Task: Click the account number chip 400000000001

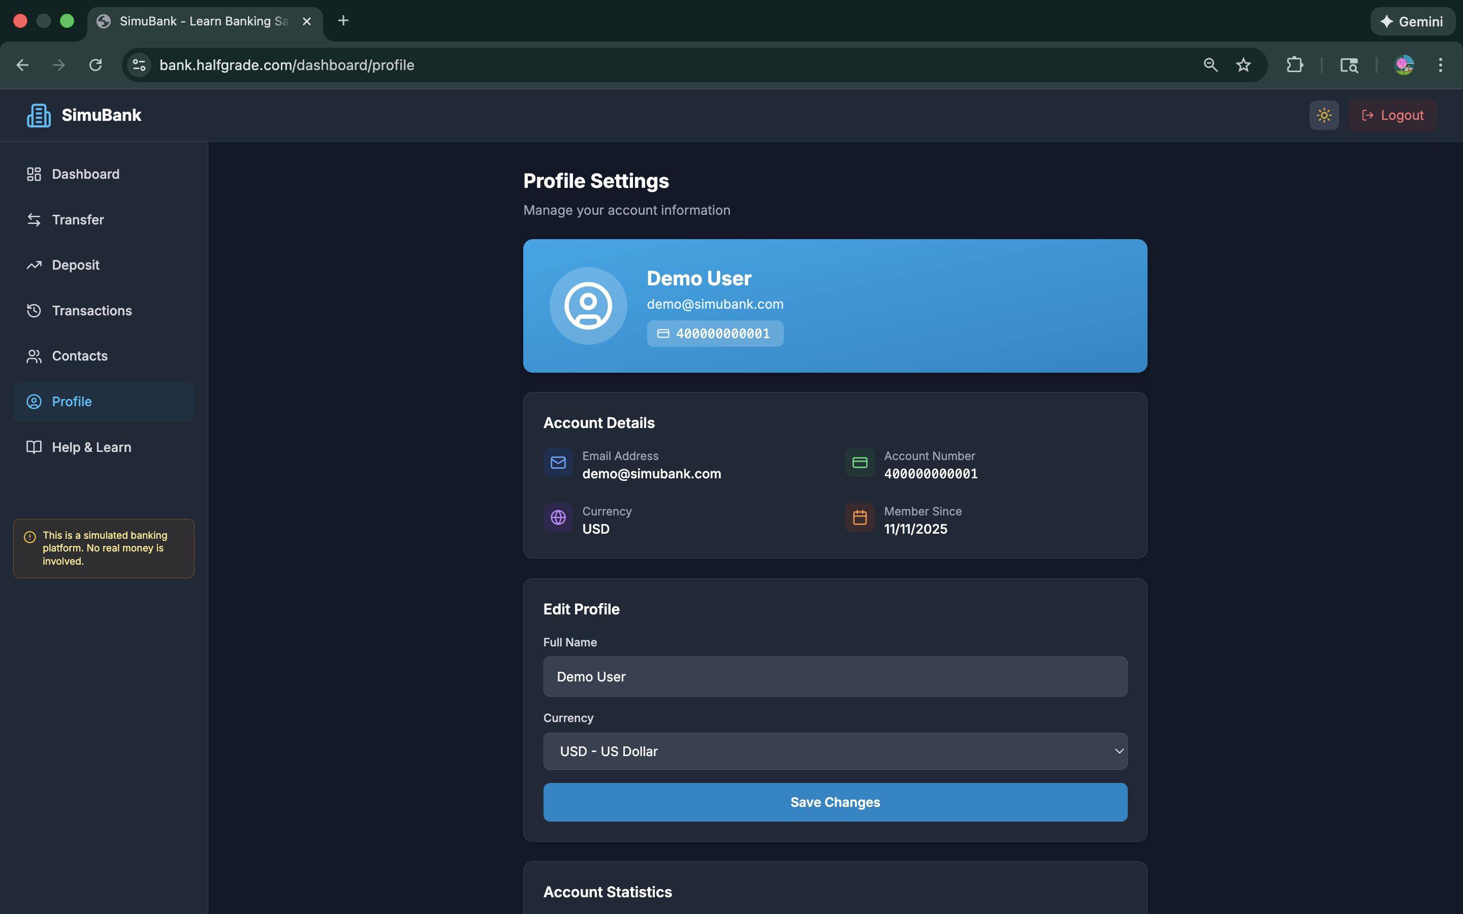Action: pos(715,333)
